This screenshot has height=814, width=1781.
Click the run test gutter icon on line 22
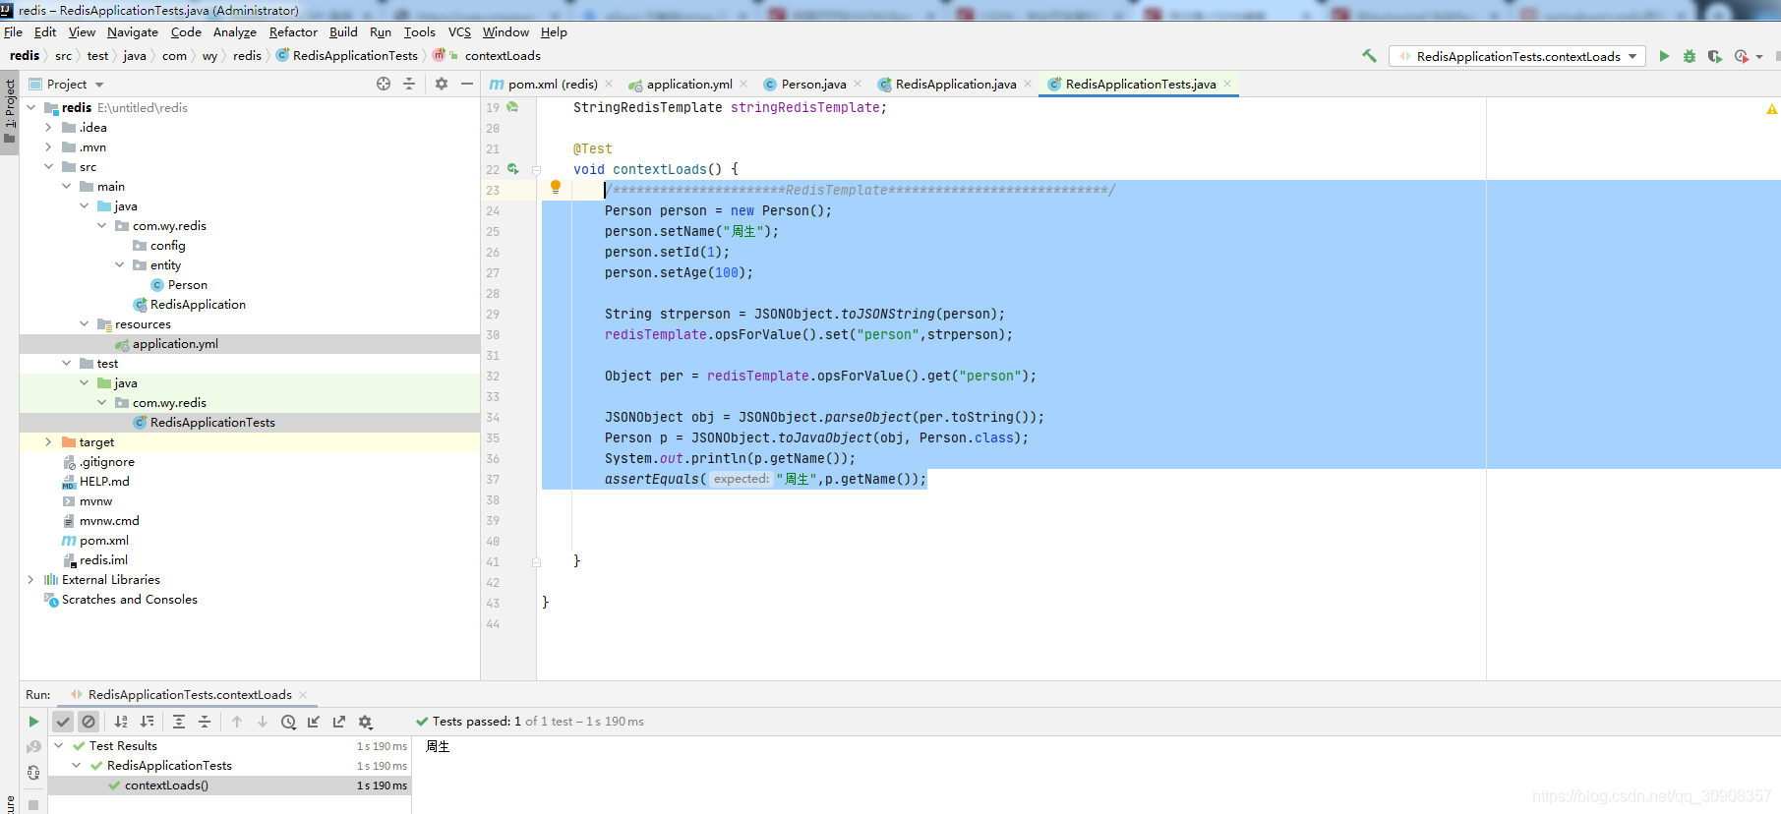click(x=513, y=169)
